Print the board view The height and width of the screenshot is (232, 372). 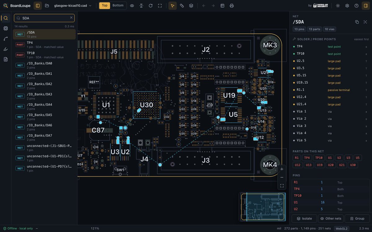(x=232, y=6)
